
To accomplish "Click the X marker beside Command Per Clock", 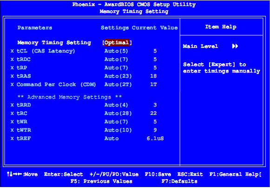I will click(12, 85).
